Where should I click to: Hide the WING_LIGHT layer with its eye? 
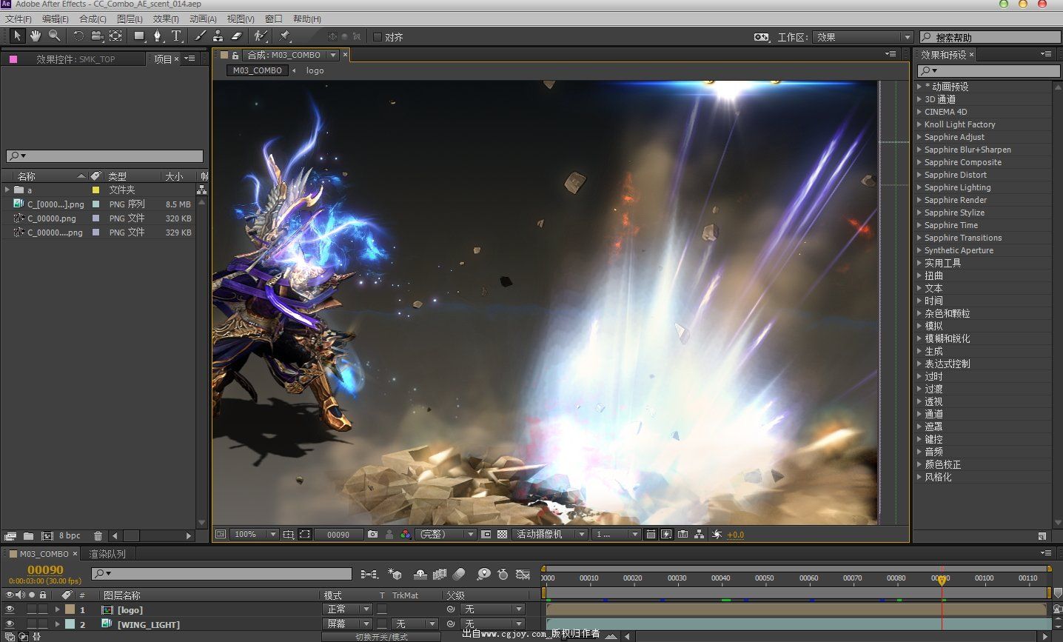(x=10, y=624)
